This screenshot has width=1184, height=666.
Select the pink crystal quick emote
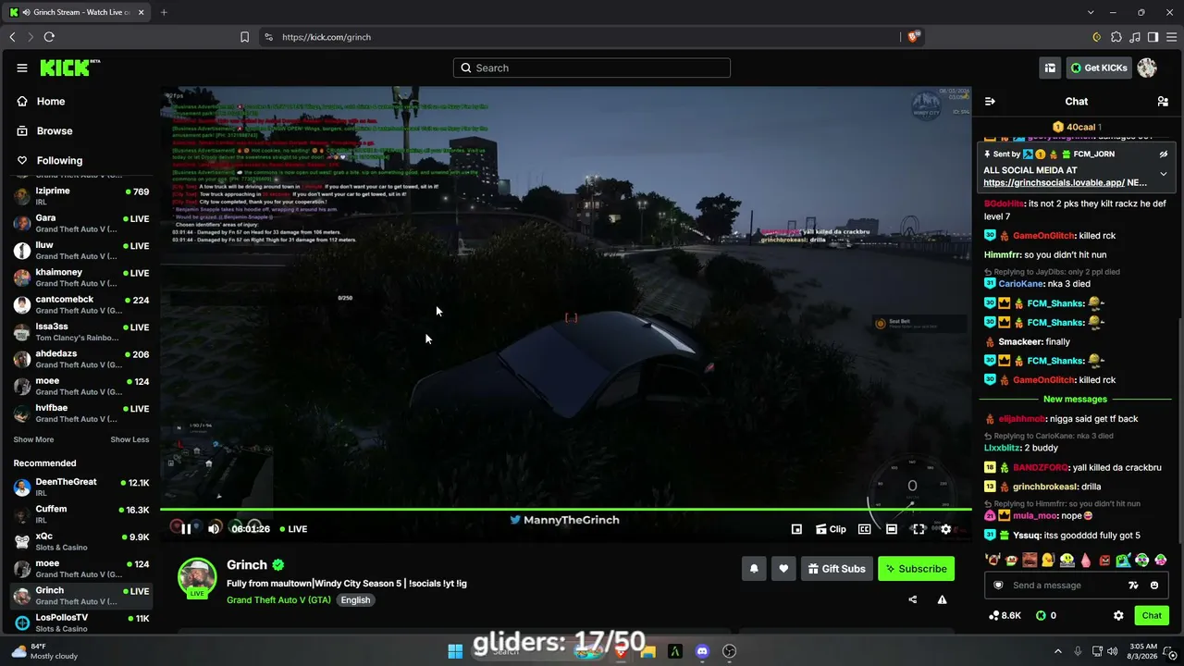(x=1086, y=560)
